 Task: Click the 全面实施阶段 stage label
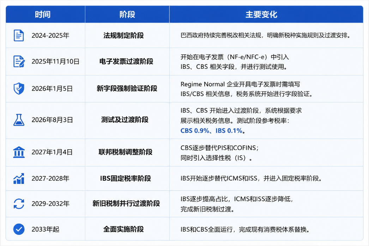[x=123, y=229]
